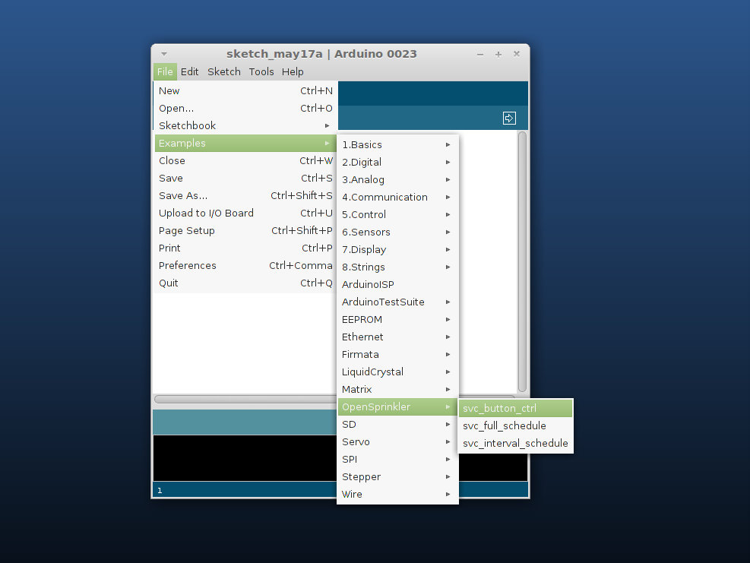
Task: Expand the 1.Basics examples submenu
Action: click(x=397, y=144)
